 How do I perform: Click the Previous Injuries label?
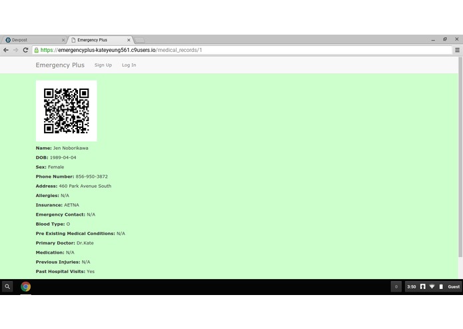point(58,262)
